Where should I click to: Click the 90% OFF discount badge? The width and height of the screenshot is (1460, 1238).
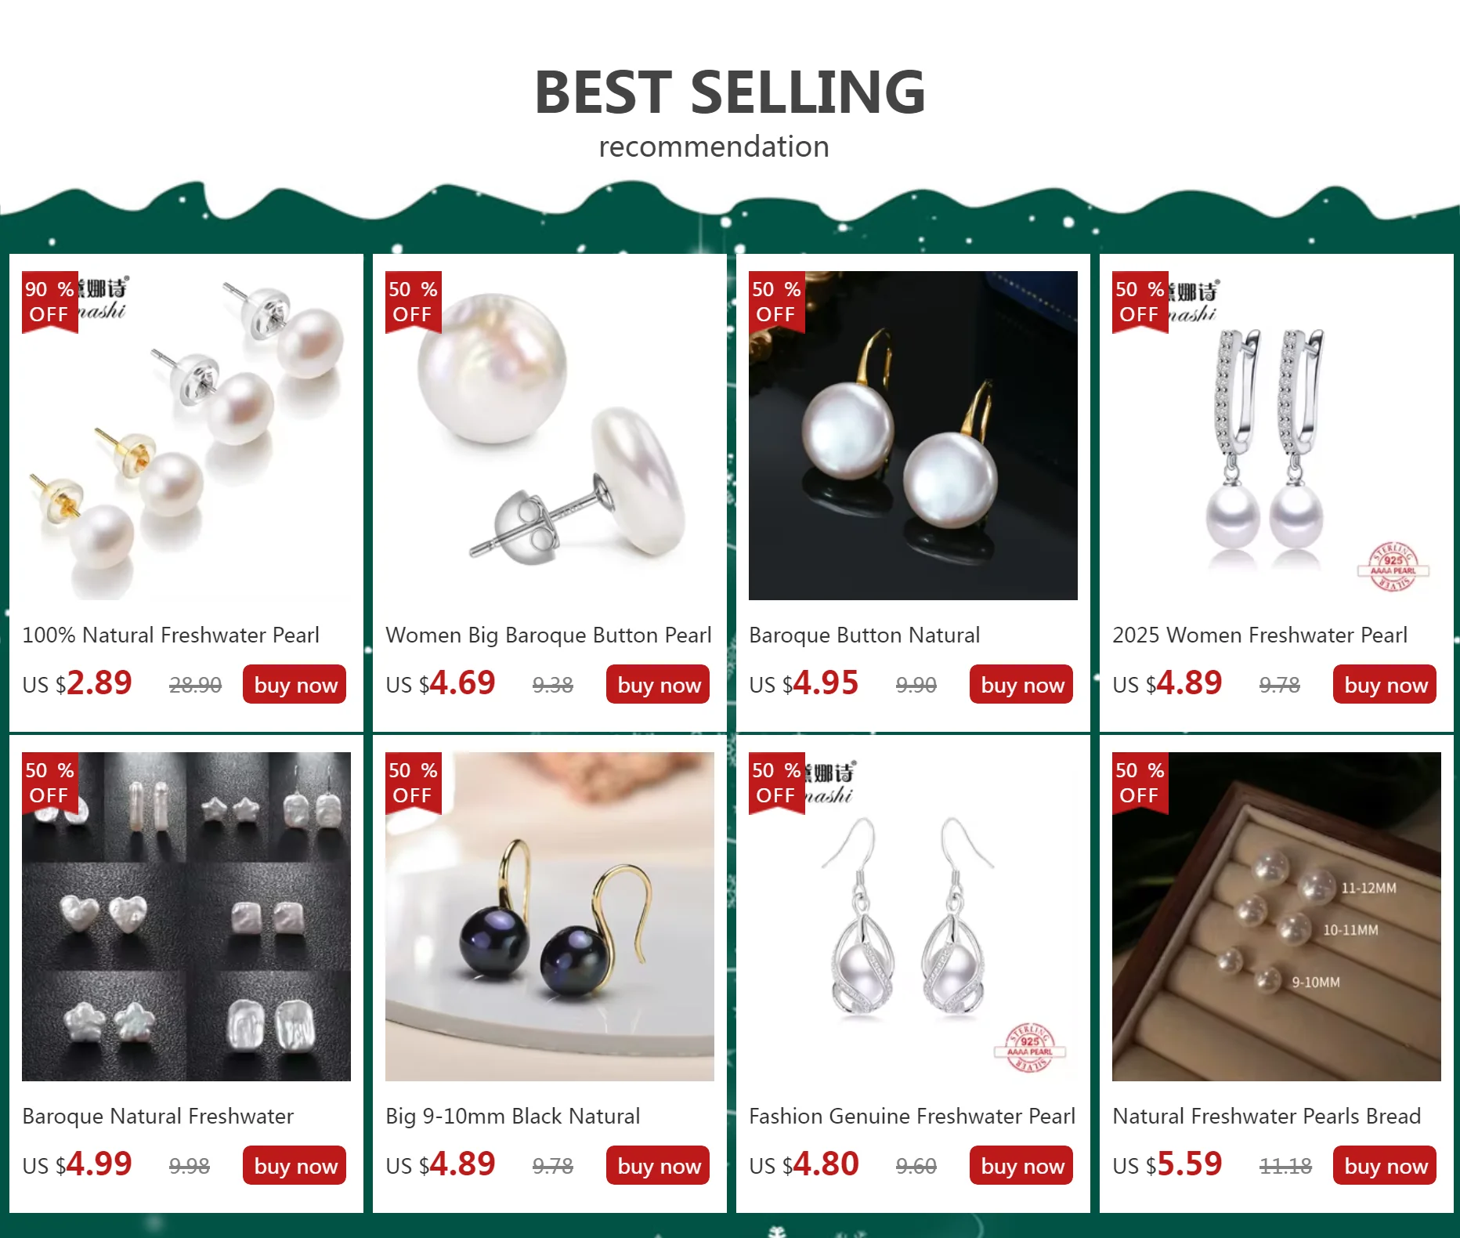(x=50, y=302)
